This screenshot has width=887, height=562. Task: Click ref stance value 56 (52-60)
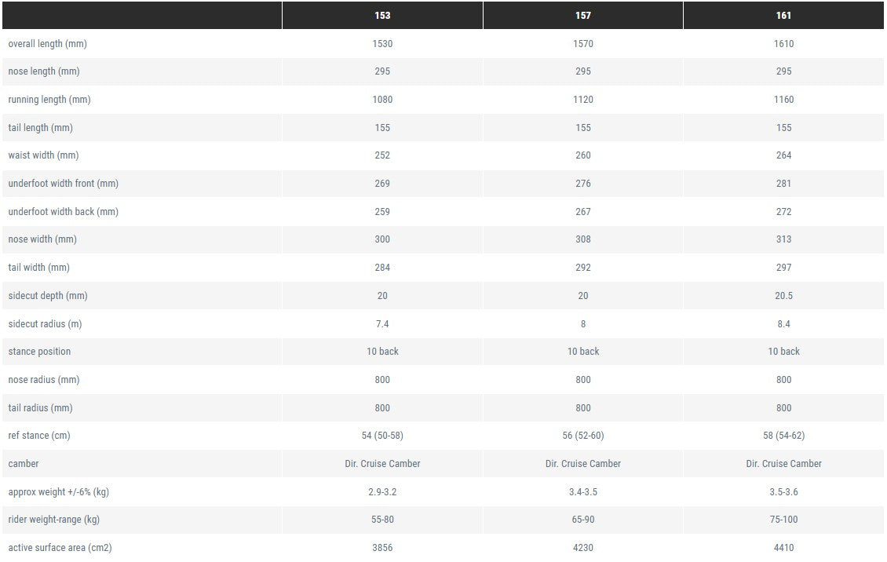(582, 436)
